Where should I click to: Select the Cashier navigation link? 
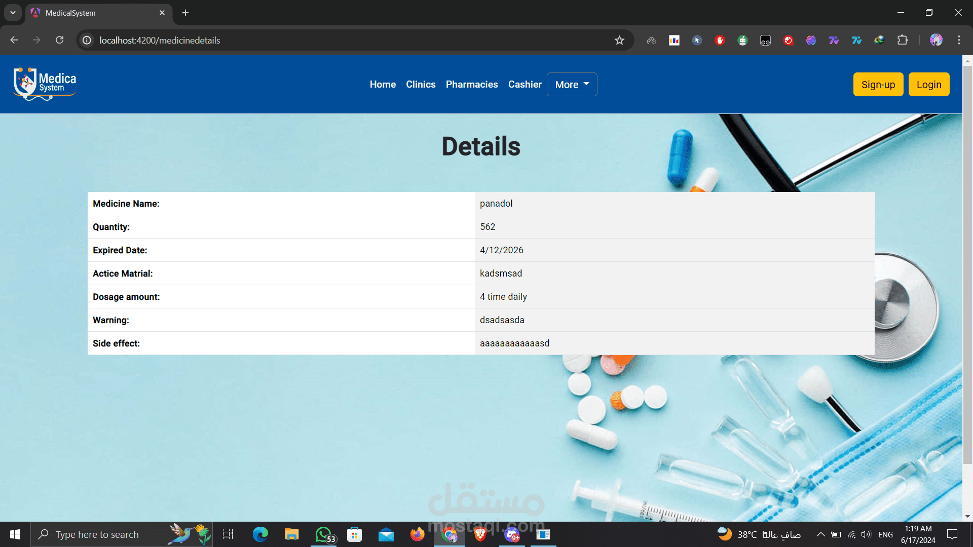click(x=525, y=85)
